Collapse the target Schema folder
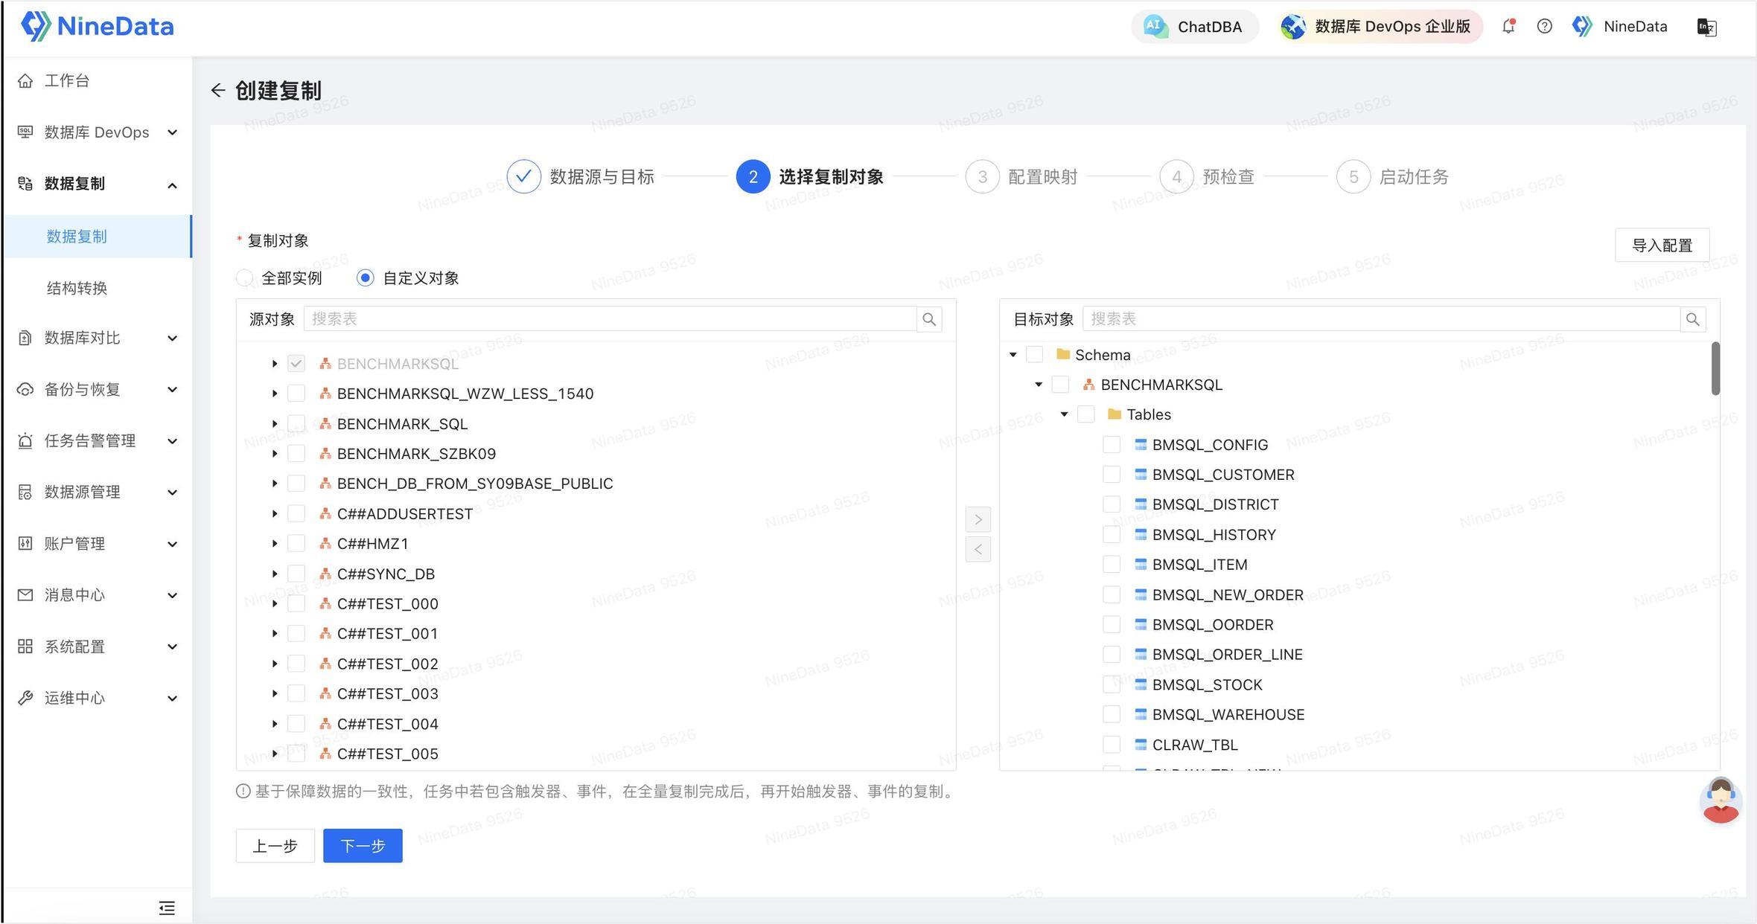The width and height of the screenshot is (1757, 924). coord(1013,355)
